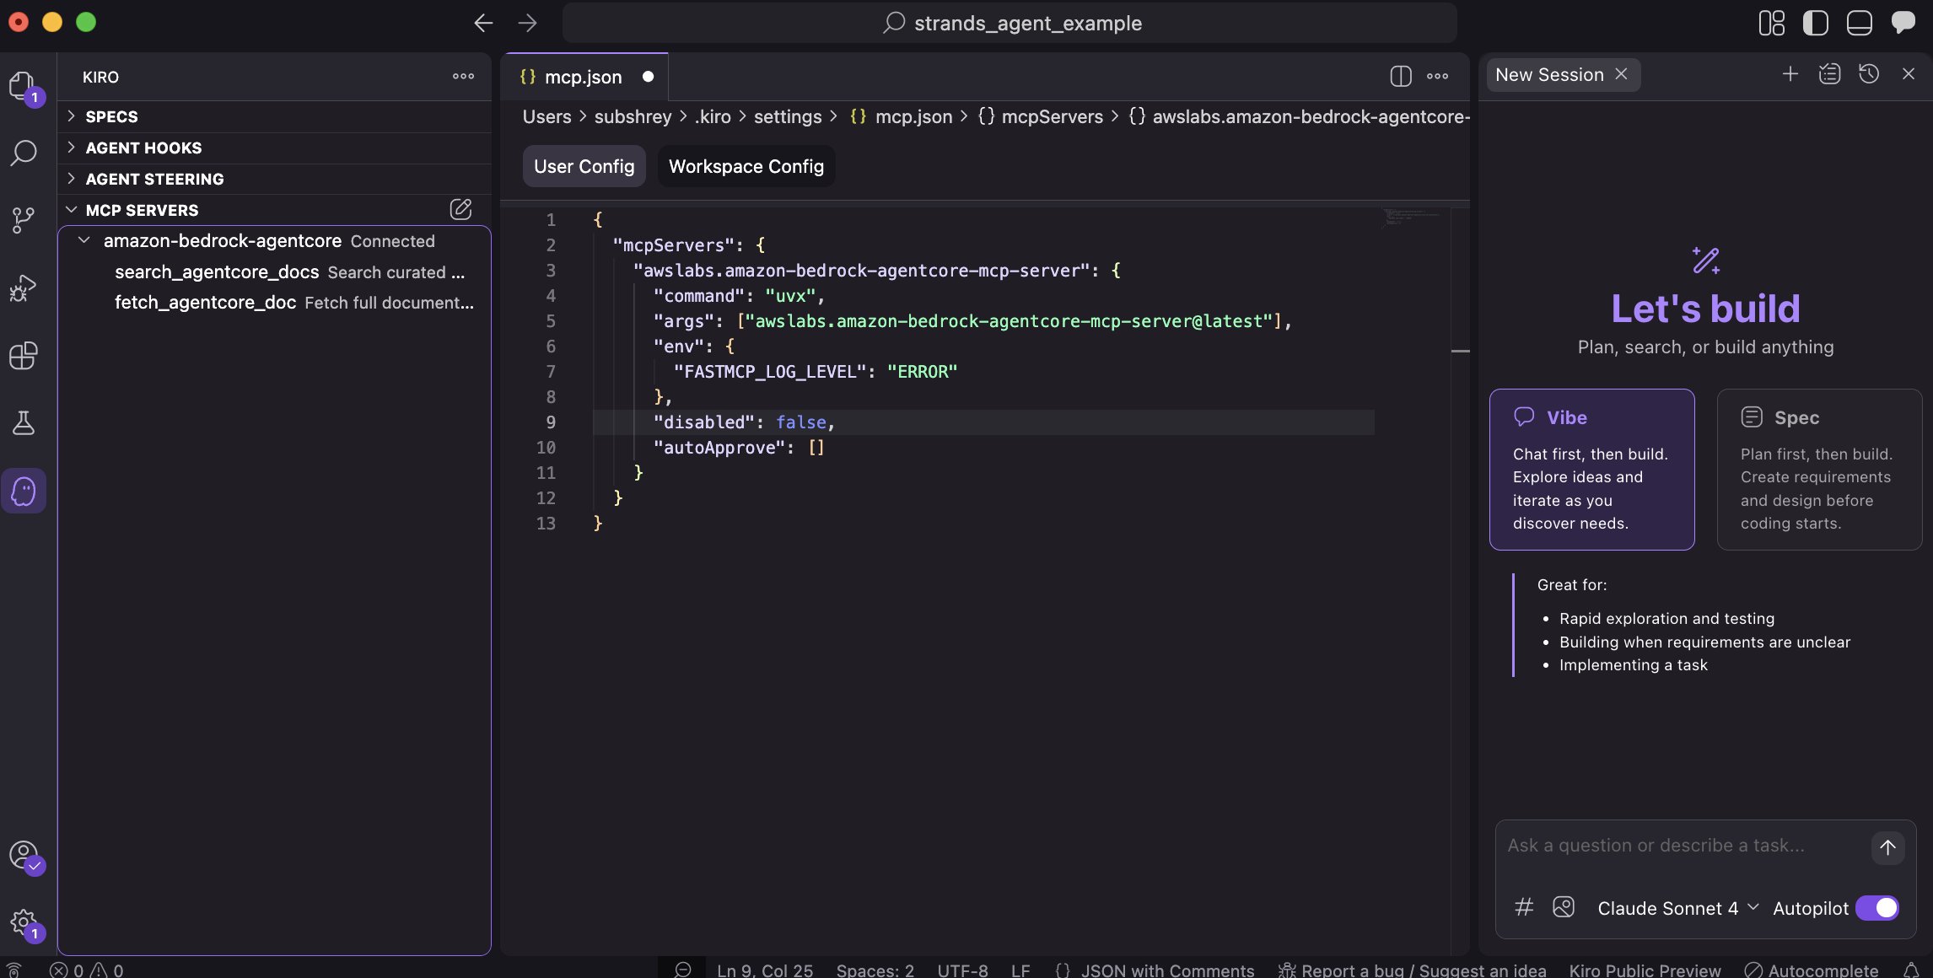Open the Extensions view icon

point(24,356)
